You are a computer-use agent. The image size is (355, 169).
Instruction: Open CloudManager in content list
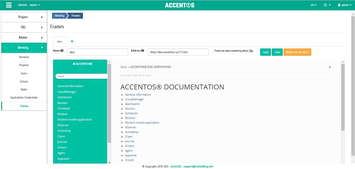(x=134, y=99)
